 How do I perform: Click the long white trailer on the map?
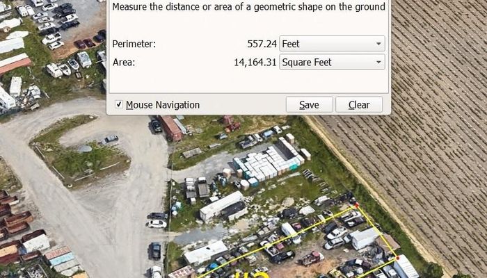(x=221, y=205)
